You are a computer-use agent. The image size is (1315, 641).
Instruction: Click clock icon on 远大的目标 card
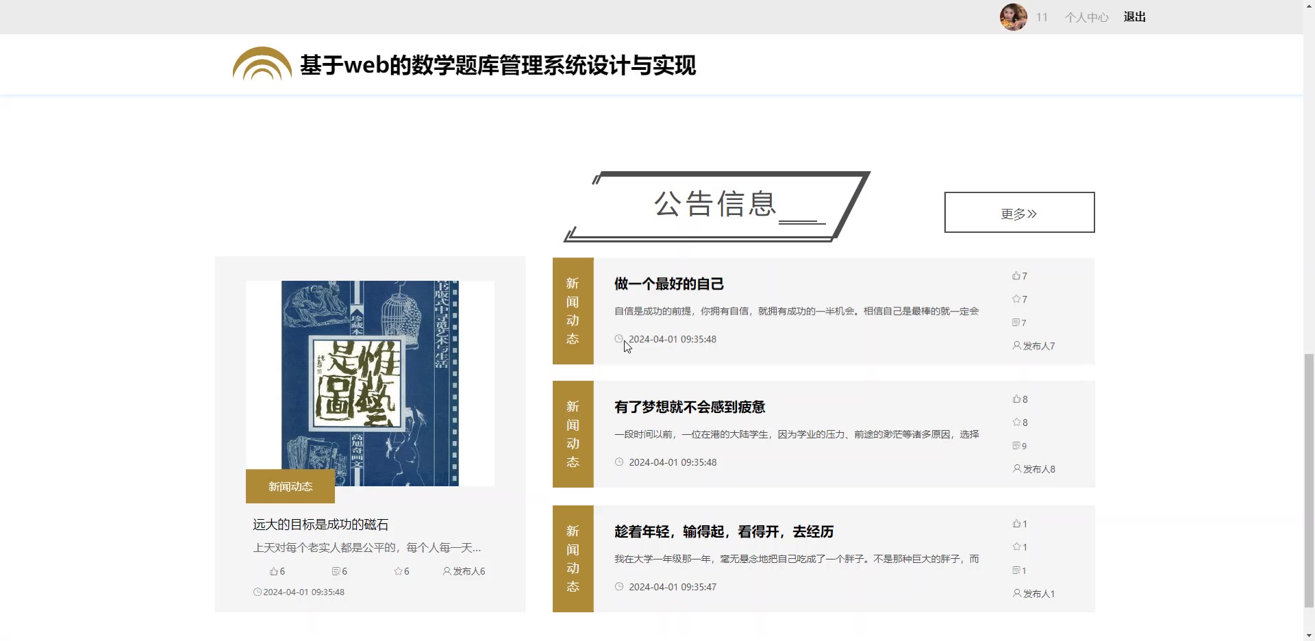[258, 592]
